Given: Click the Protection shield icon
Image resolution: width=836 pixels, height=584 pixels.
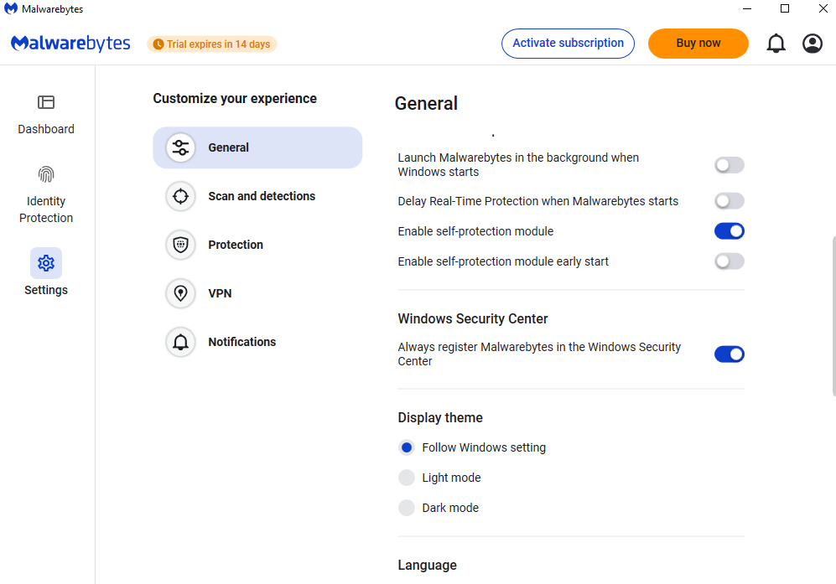Looking at the screenshot, I should (x=181, y=245).
